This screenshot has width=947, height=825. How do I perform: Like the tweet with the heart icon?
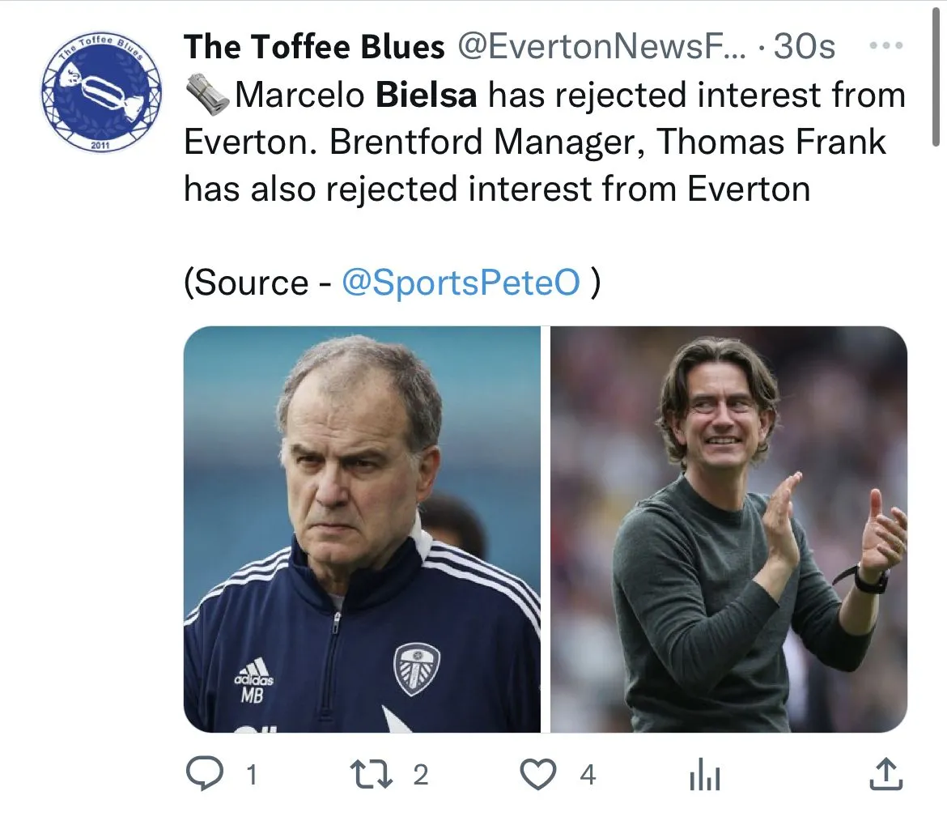(x=537, y=776)
